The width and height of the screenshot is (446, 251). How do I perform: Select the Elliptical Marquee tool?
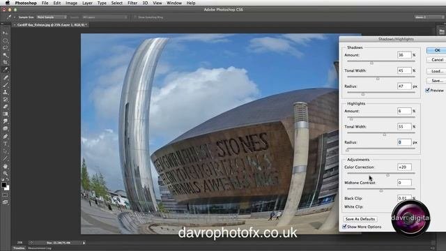(x=5, y=40)
